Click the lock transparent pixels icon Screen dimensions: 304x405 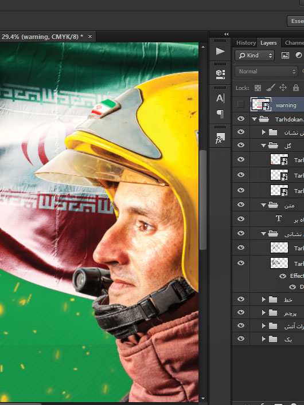(x=258, y=88)
